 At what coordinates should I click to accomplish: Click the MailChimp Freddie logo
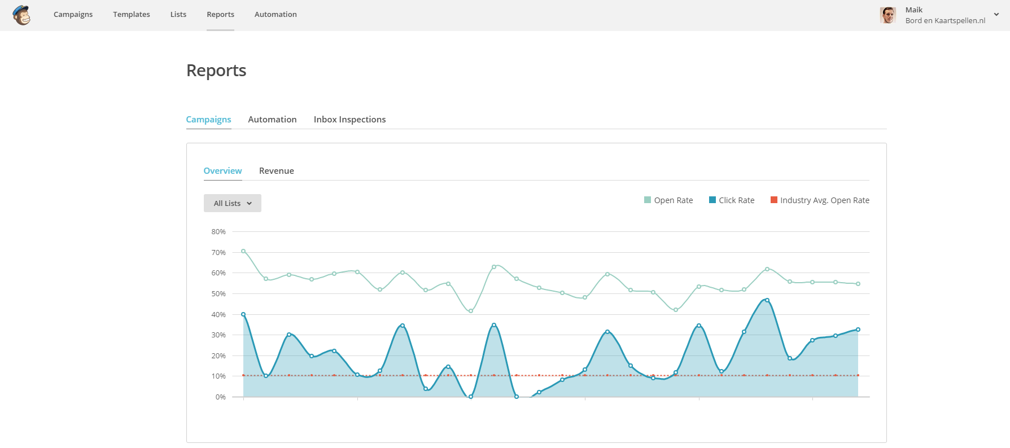click(x=21, y=15)
